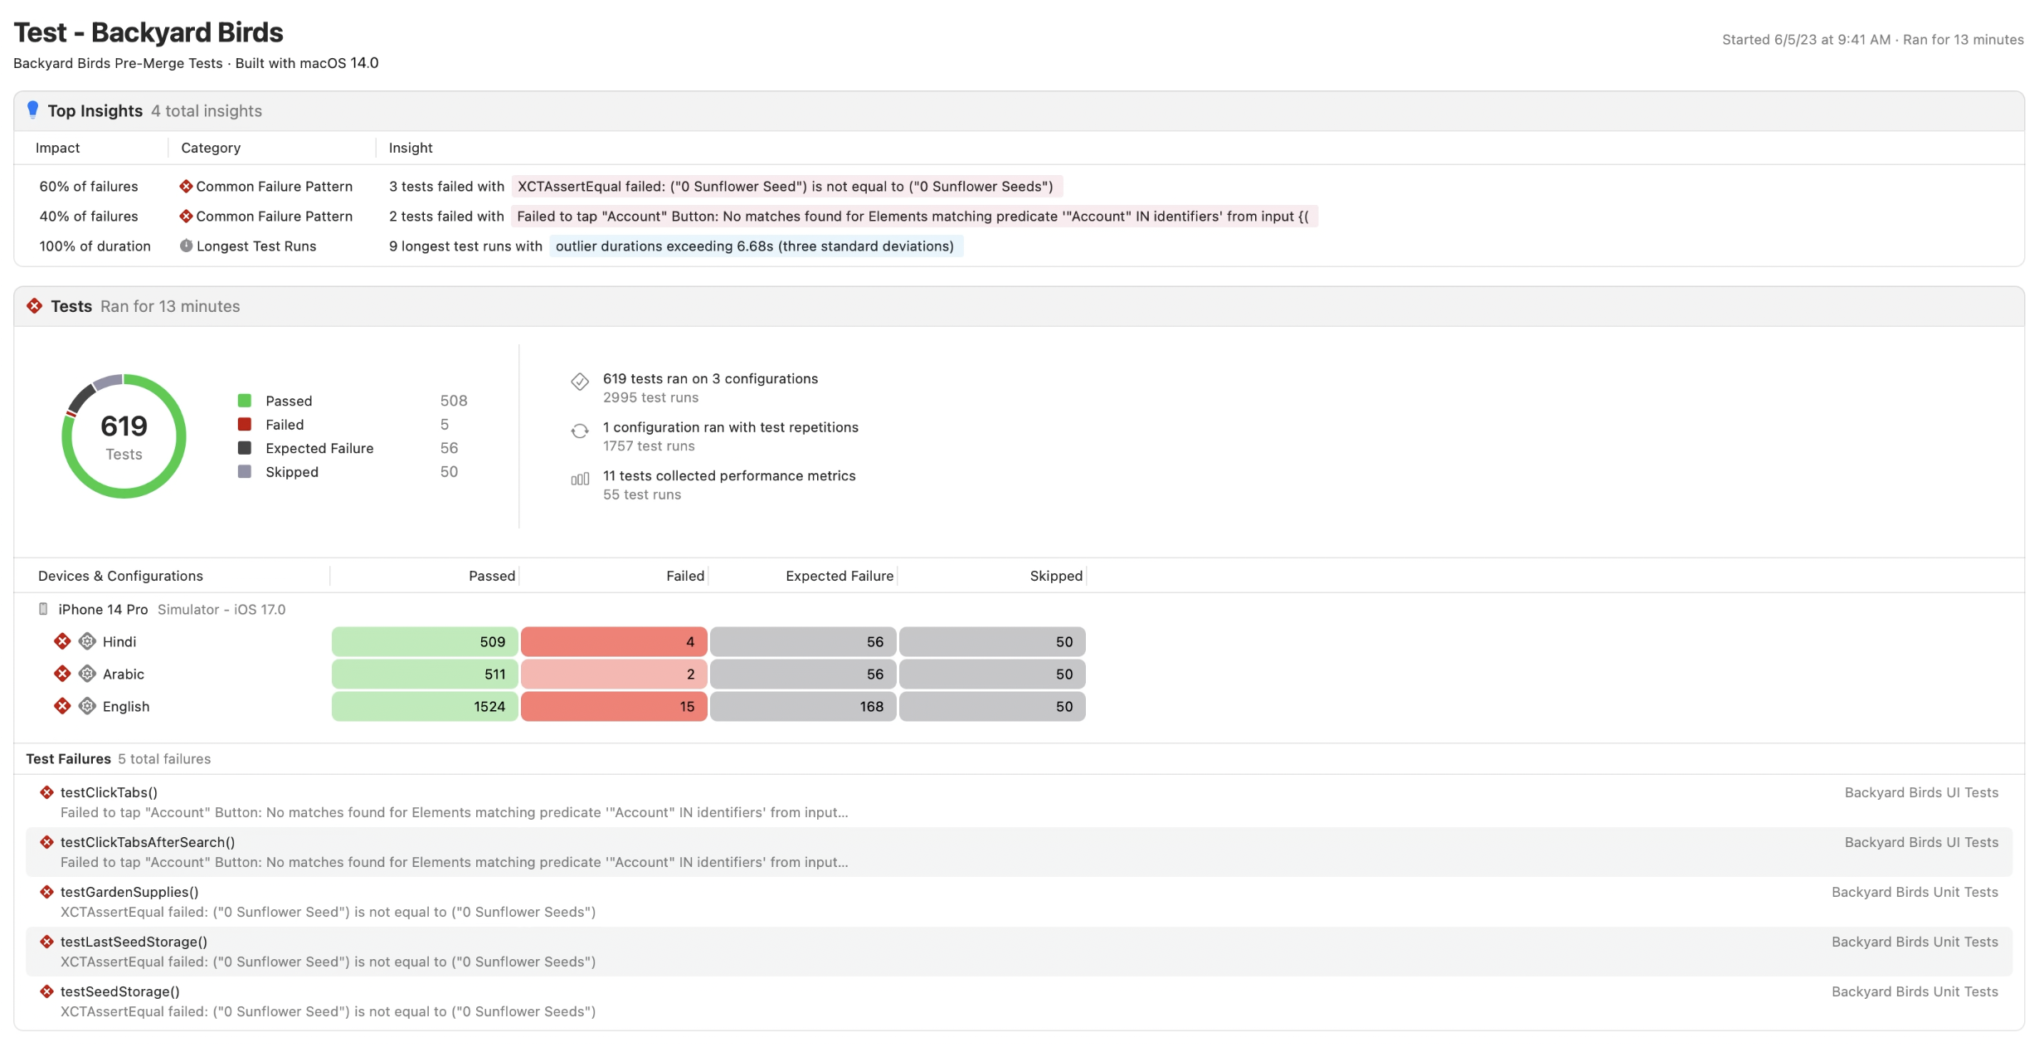Click the purple-gray Skipped legend swatch
The image size is (2044, 1047).
pos(245,471)
